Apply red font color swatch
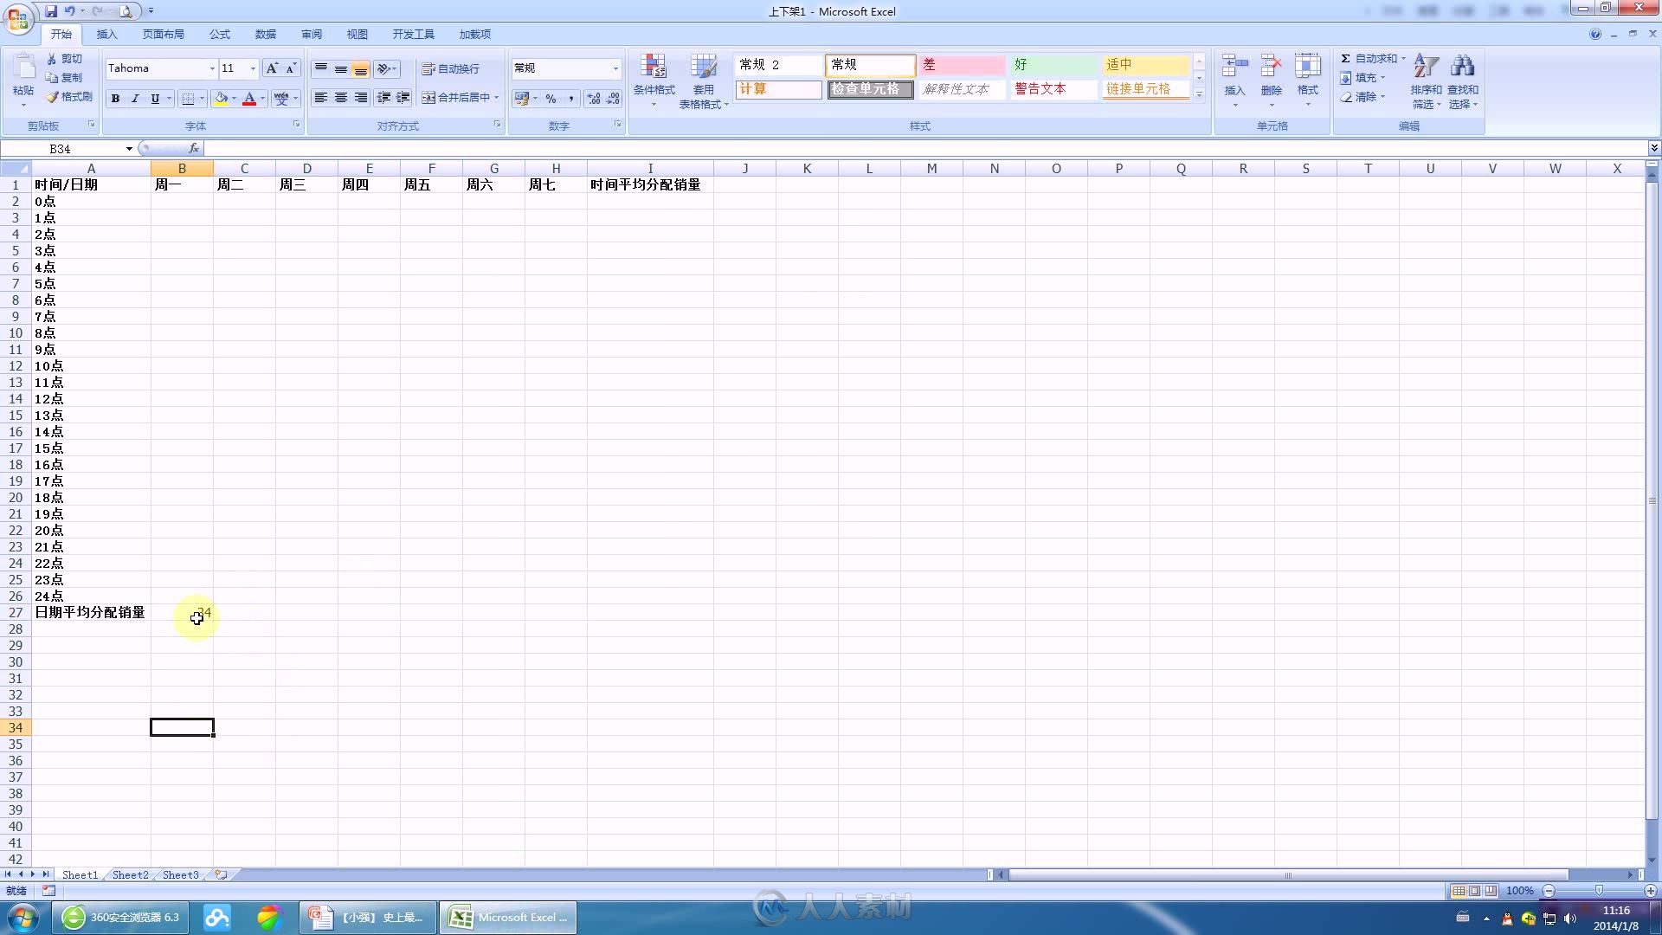The height and width of the screenshot is (935, 1662). [x=249, y=99]
